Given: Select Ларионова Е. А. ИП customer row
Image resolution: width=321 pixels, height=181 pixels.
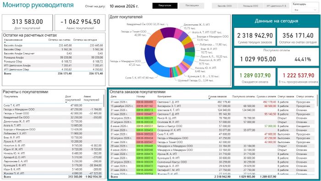Looking at the screenshot, I should pos(53,161).
